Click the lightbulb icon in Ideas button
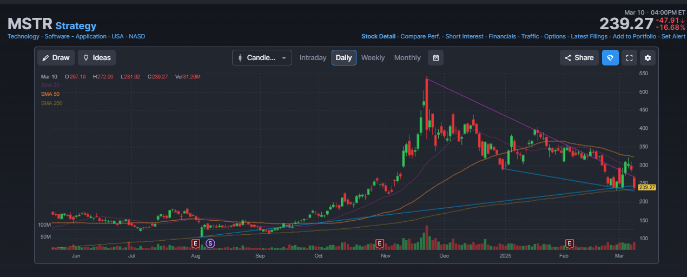This screenshot has height=277, width=687. (x=86, y=58)
